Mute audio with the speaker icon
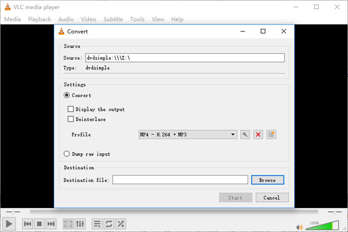 [299, 227]
